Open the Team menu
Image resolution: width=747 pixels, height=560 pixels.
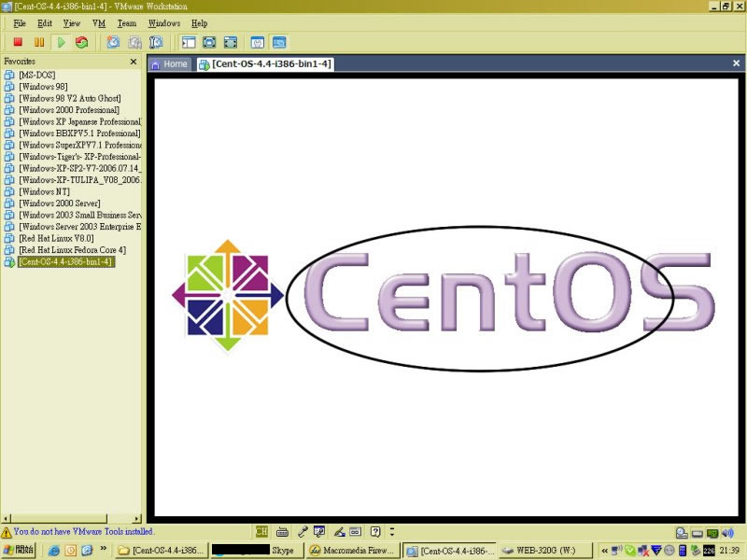point(127,23)
